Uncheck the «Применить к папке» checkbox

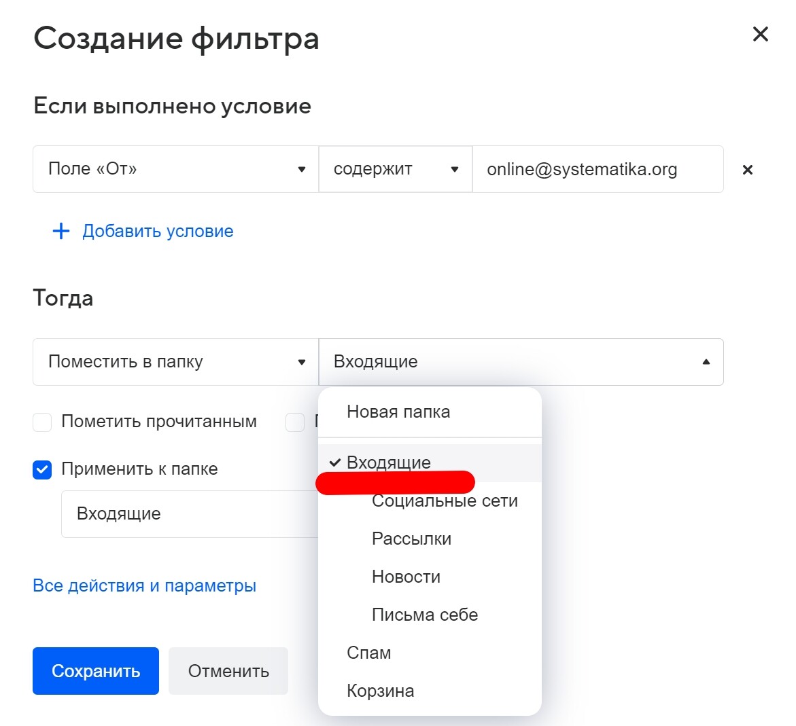pos(43,470)
